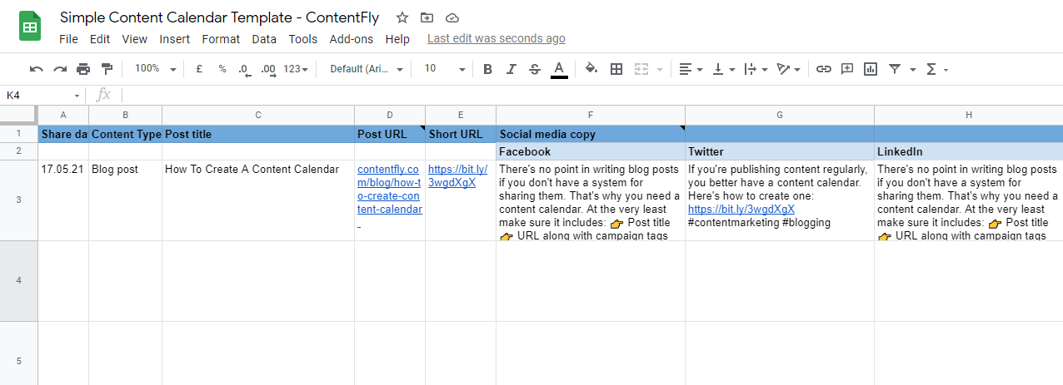Select the LinkedIn header cell
Screen dimensions: 1063x385
(969, 151)
